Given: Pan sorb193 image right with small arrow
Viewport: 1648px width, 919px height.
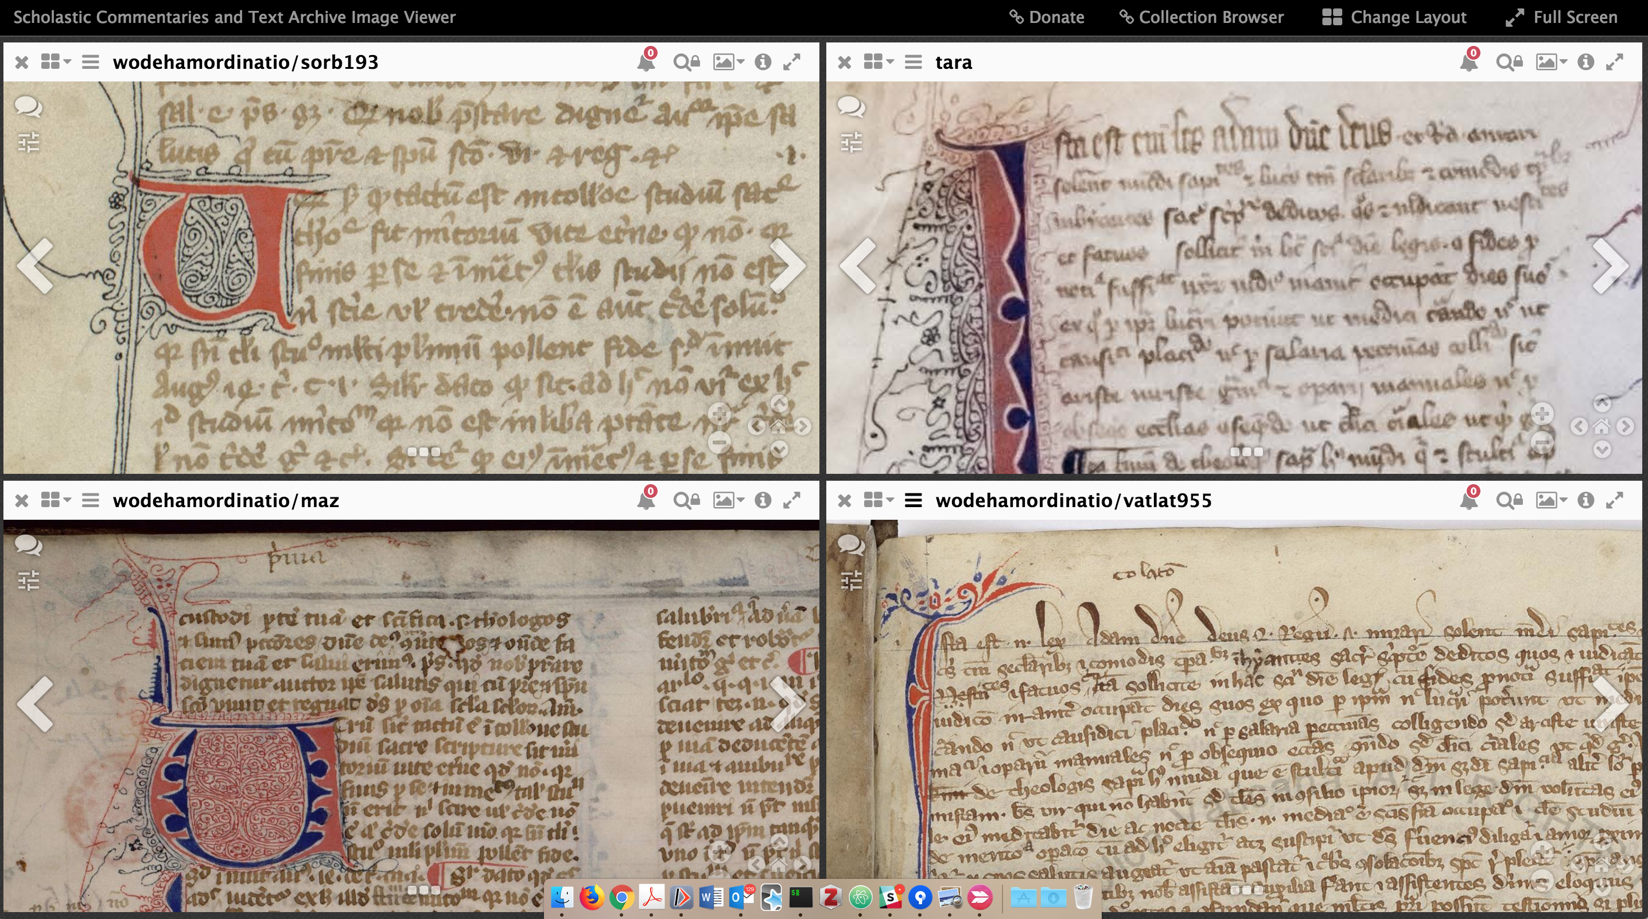Looking at the screenshot, I should point(802,427).
